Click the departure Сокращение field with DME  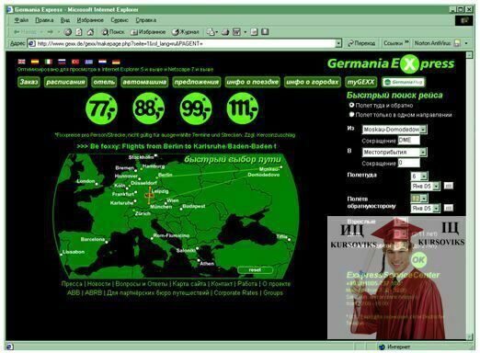tap(408, 141)
